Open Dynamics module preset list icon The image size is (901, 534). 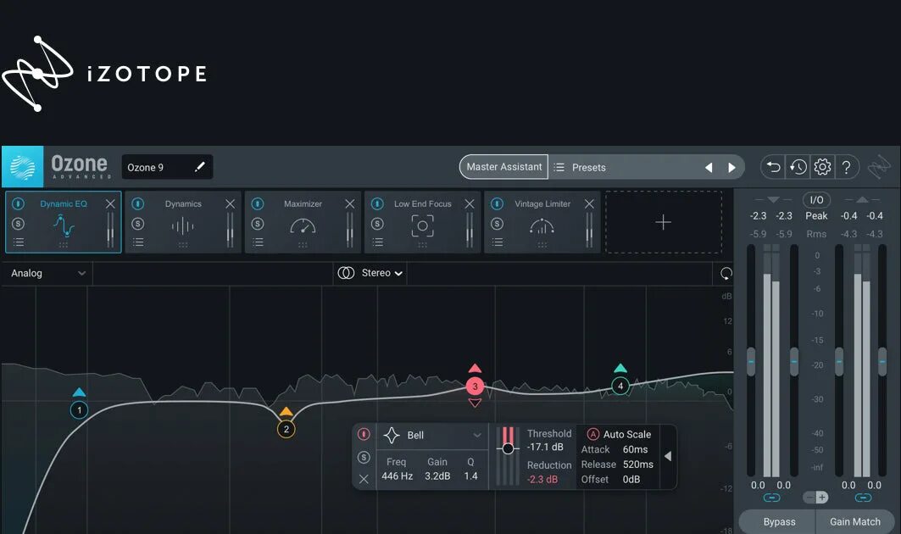pyautogui.click(x=138, y=242)
